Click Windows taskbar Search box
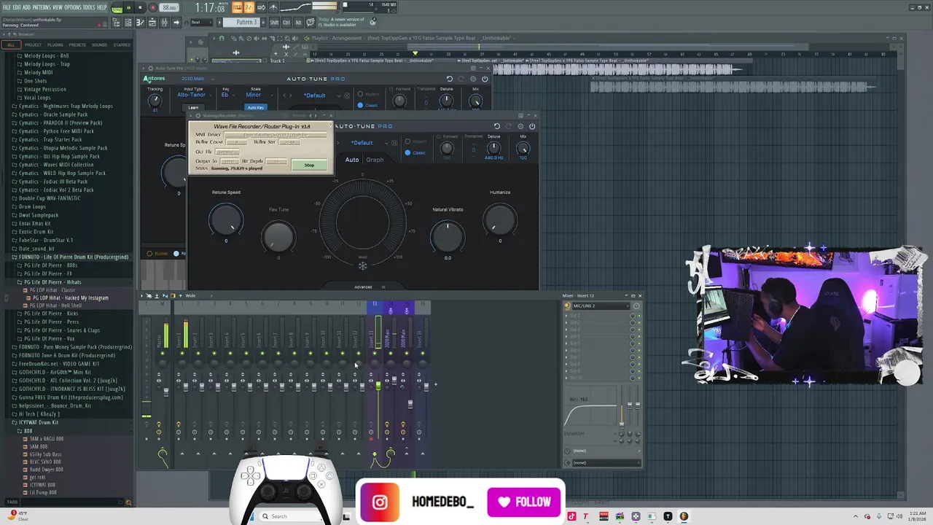The width and height of the screenshot is (933, 525). pos(293,516)
